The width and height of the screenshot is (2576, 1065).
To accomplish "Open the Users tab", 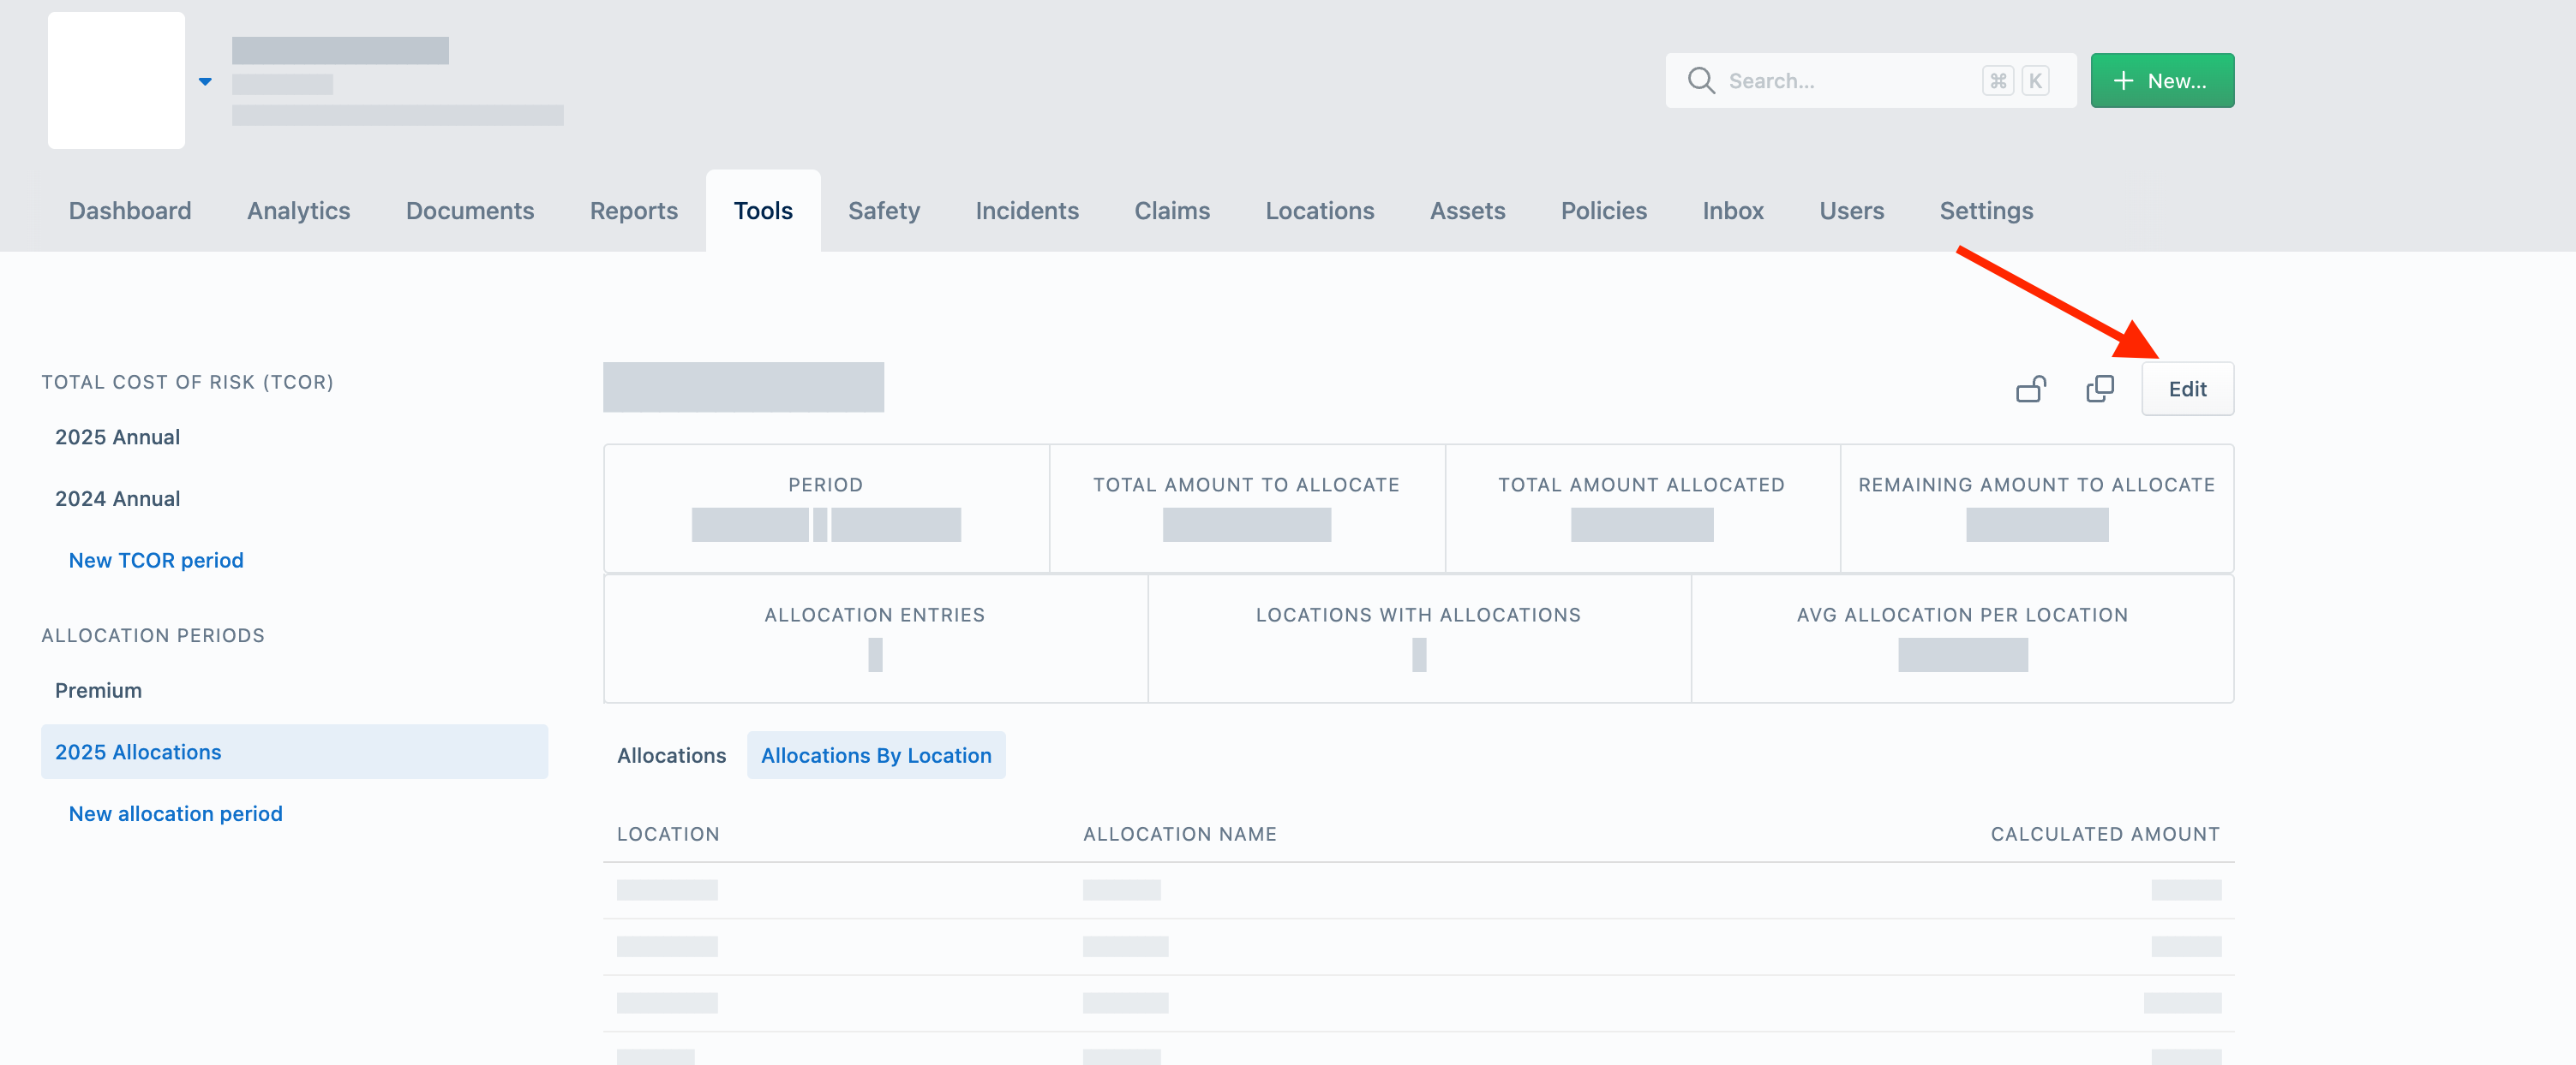I will point(1851,211).
